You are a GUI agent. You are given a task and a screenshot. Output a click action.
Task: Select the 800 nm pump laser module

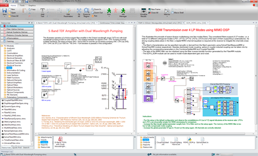[x=44, y=95]
